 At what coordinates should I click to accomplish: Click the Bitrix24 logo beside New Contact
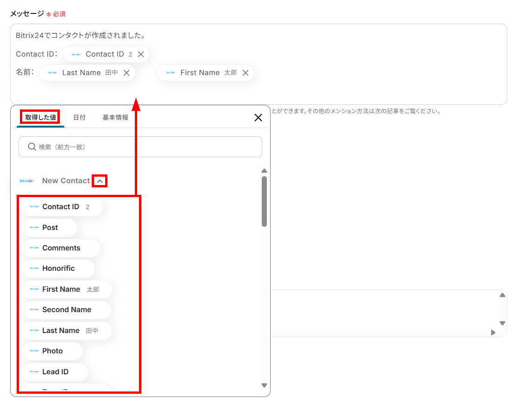(x=27, y=181)
